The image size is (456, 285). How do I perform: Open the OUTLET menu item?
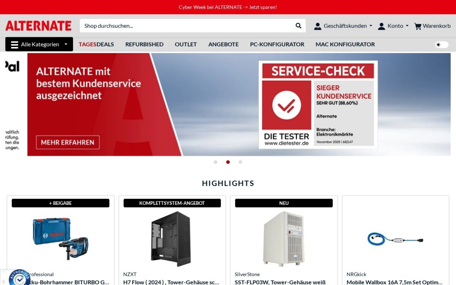[186, 44]
